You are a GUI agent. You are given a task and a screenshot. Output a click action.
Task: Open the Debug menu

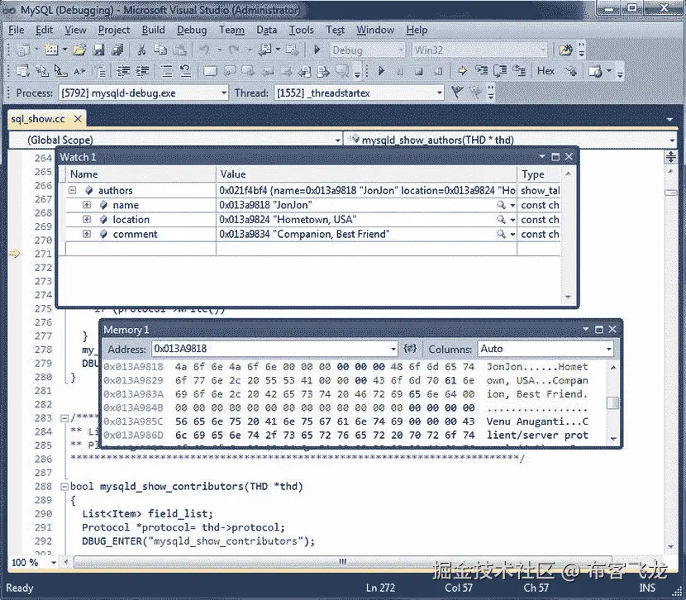coord(192,30)
